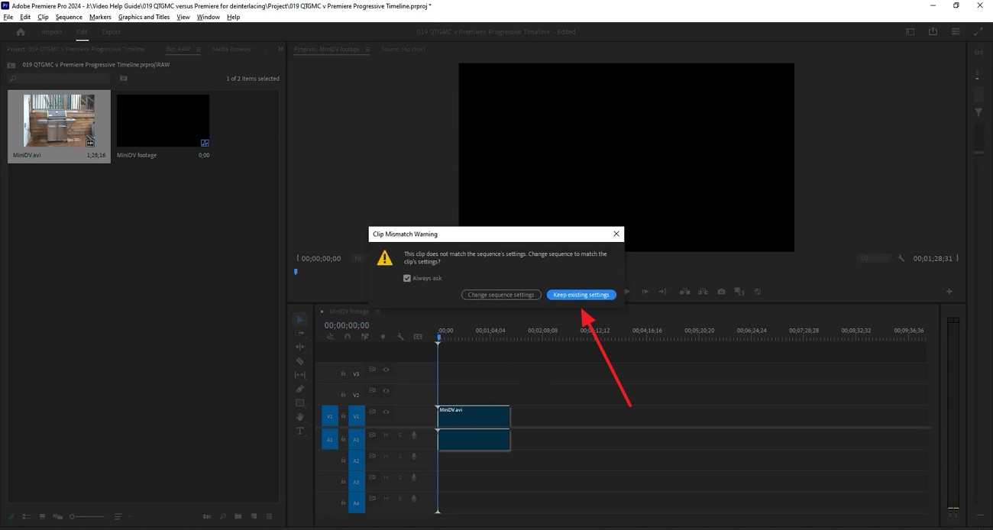993x530 pixels.
Task: Open Button Editor plus icon
Action: pos(949,291)
